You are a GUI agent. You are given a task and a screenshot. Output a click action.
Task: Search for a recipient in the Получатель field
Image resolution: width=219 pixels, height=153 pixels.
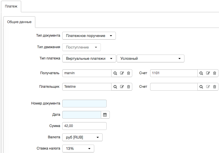[115, 73]
